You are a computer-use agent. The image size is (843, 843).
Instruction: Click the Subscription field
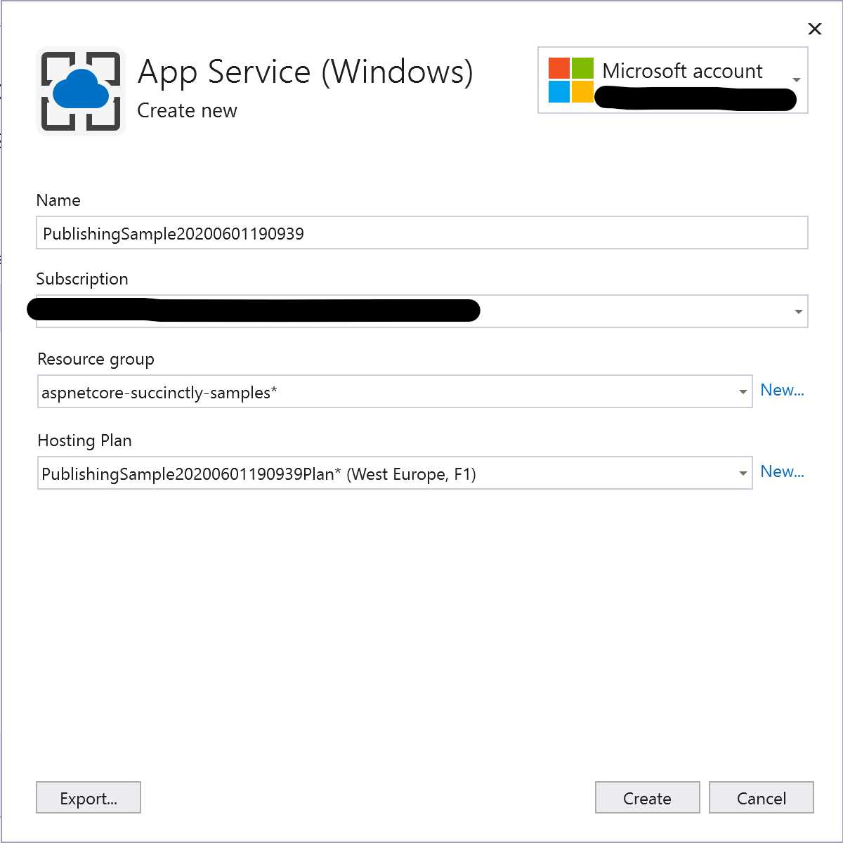point(421,311)
